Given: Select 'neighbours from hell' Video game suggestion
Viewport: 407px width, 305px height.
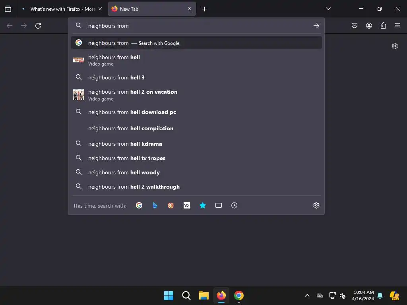Looking at the screenshot, I should [196, 60].
